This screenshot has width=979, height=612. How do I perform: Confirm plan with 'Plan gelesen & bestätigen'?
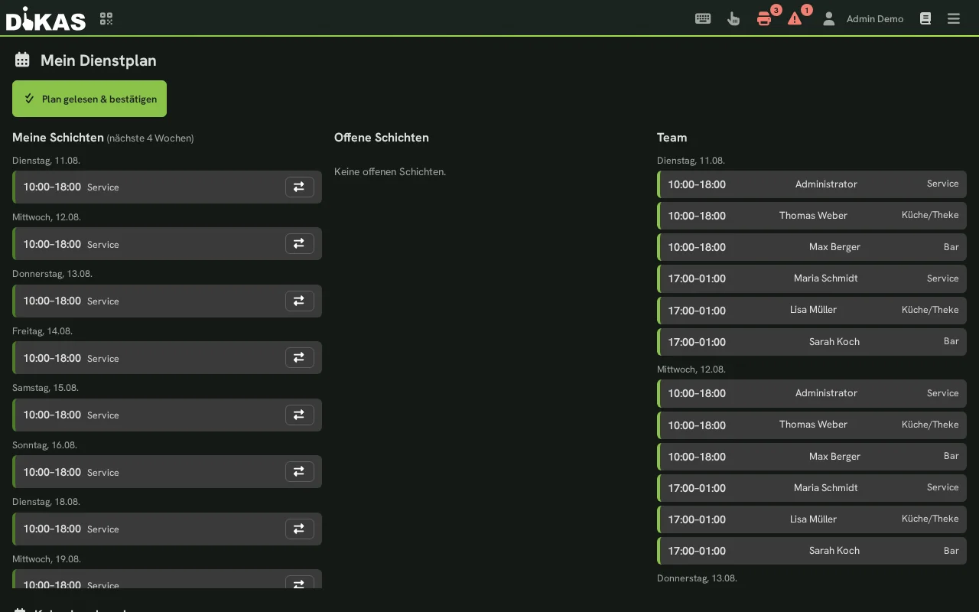point(89,99)
